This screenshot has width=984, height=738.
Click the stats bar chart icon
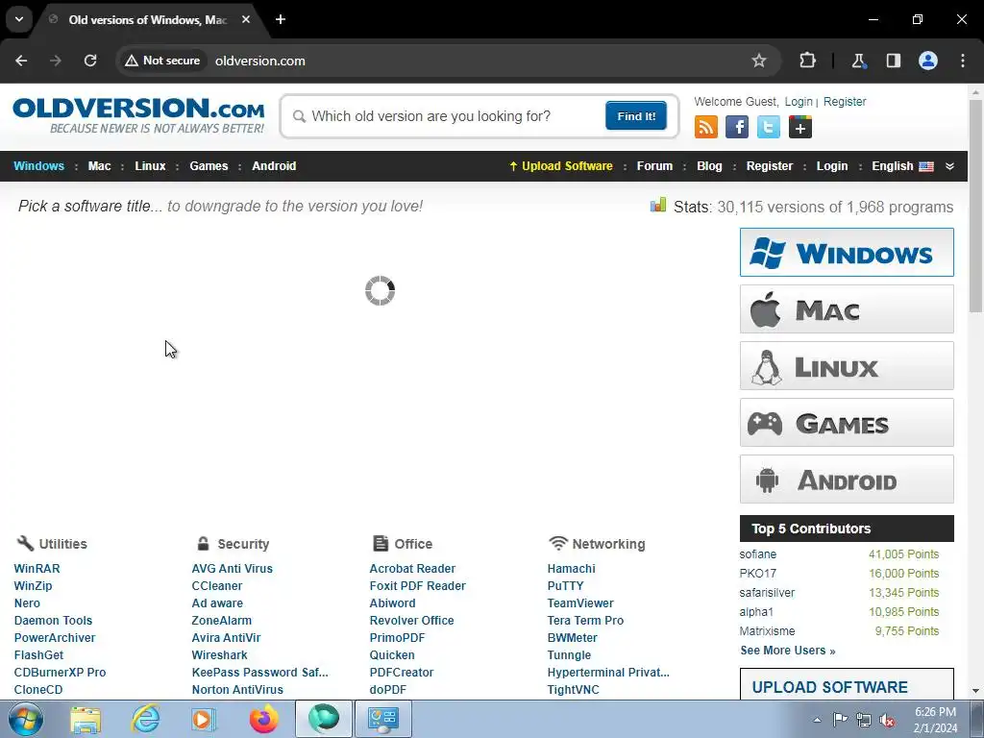(657, 206)
